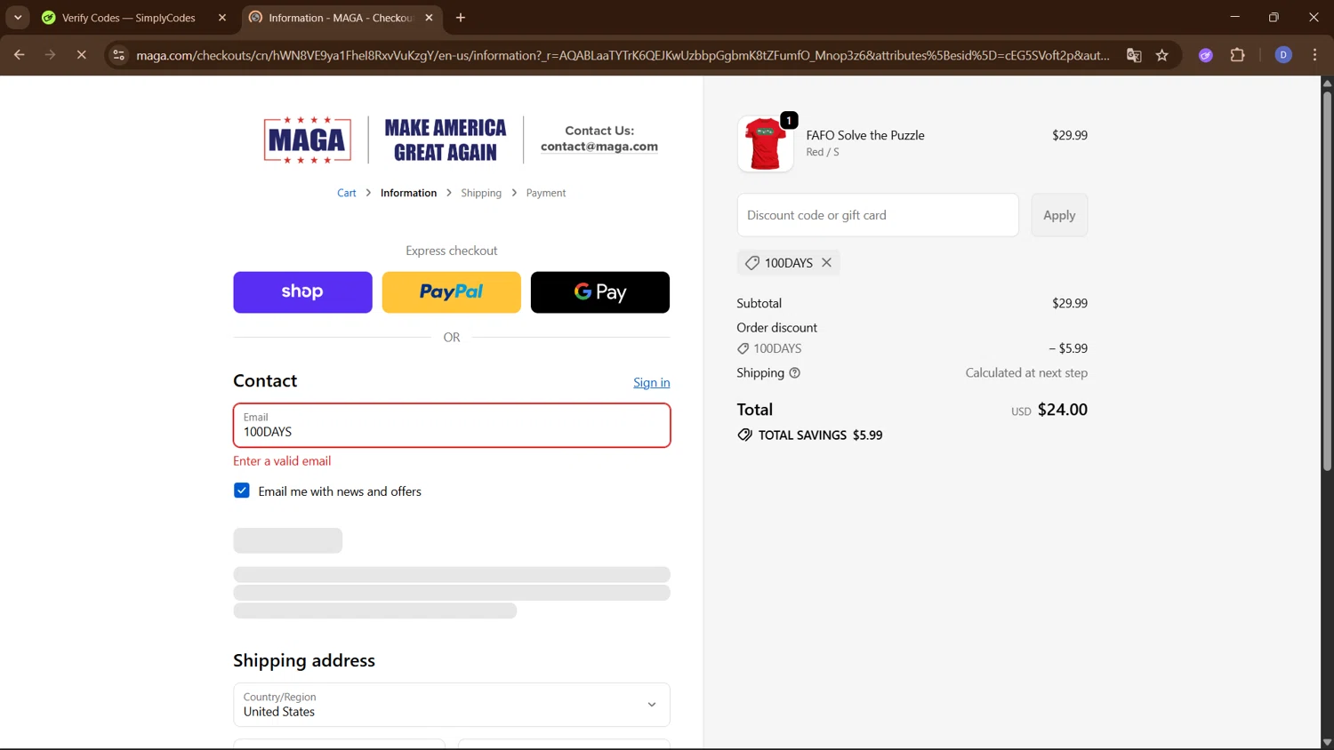The width and height of the screenshot is (1334, 750).
Task: Apply the discount code
Action: (1059, 215)
